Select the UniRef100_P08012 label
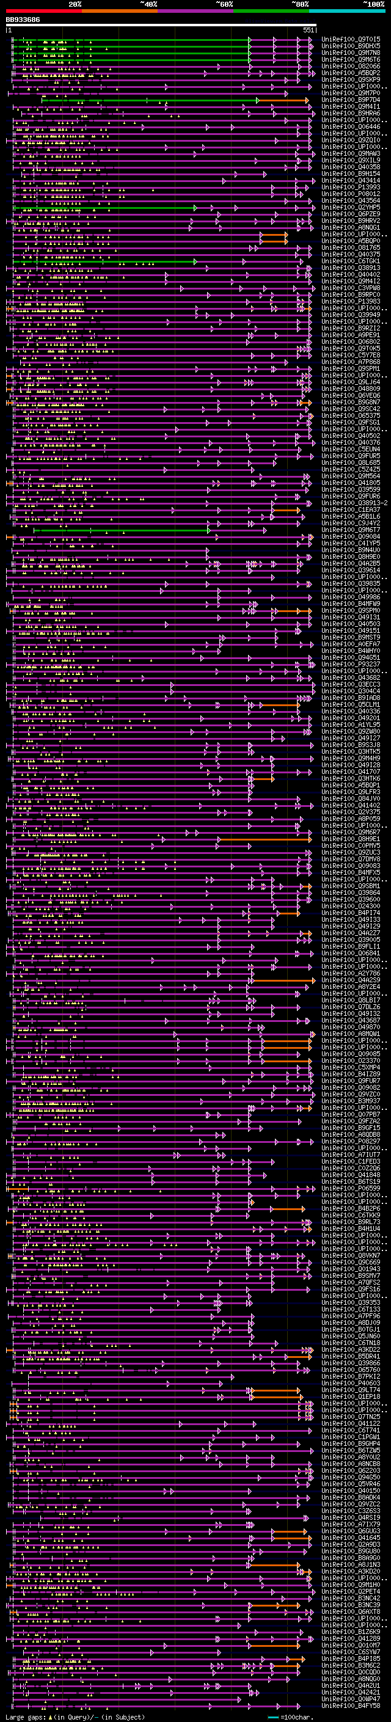This screenshot has width=391, height=1722. (x=350, y=194)
